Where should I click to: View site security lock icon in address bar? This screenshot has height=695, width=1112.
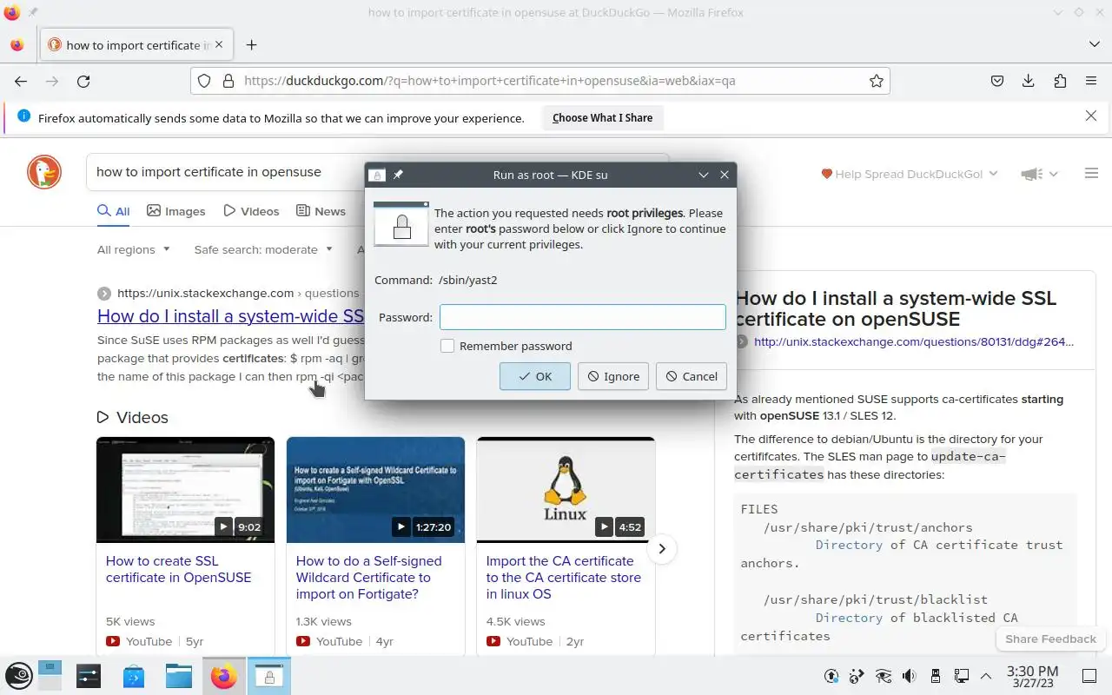tap(228, 81)
